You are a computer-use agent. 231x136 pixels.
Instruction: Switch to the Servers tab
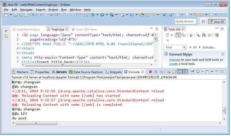click(x=60, y=72)
